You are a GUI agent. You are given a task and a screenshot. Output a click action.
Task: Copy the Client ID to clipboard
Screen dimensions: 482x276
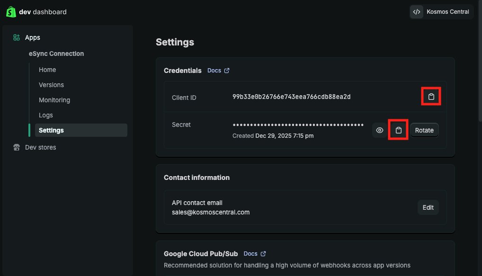(x=431, y=97)
